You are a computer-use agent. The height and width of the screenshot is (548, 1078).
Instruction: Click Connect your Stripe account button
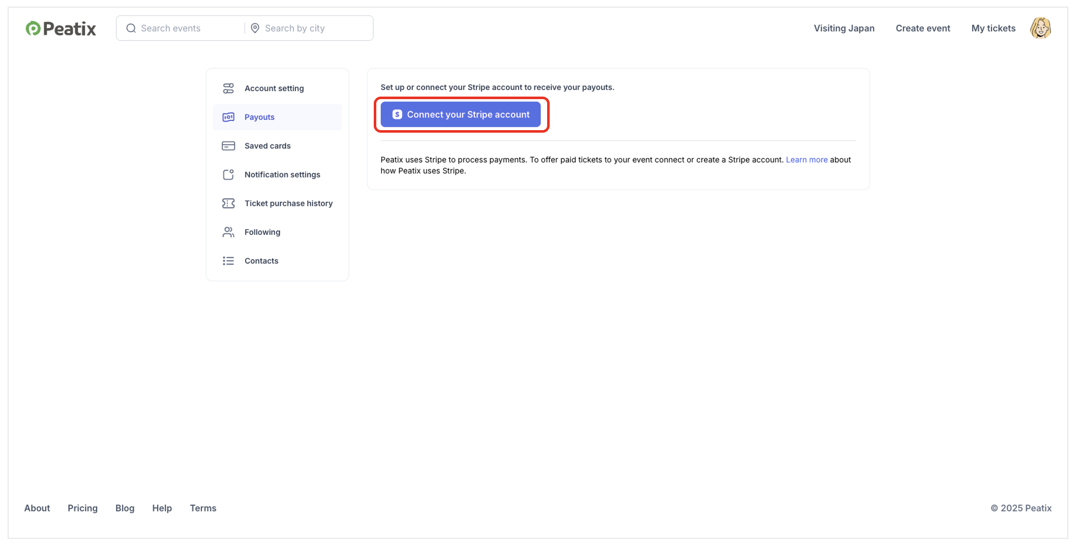(x=461, y=114)
